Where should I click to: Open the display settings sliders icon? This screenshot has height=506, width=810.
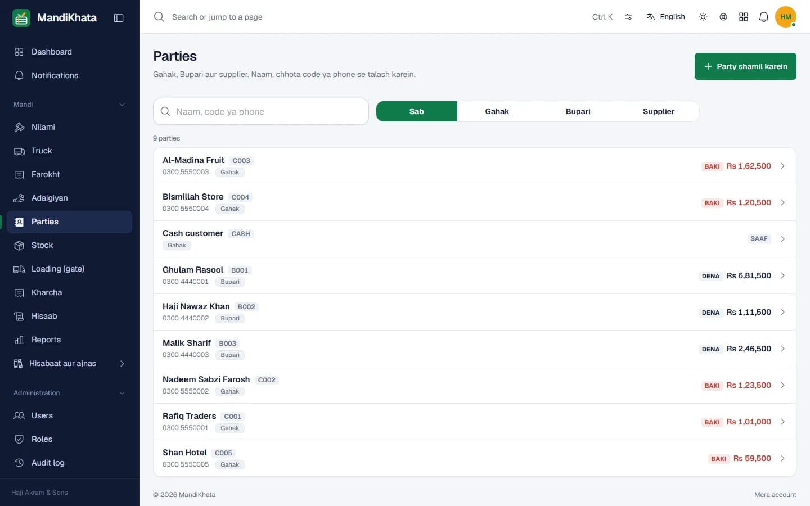pos(628,17)
